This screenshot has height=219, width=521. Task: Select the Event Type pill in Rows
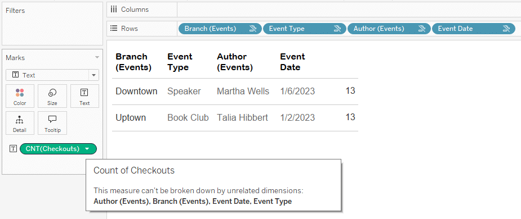coord(305,29)
